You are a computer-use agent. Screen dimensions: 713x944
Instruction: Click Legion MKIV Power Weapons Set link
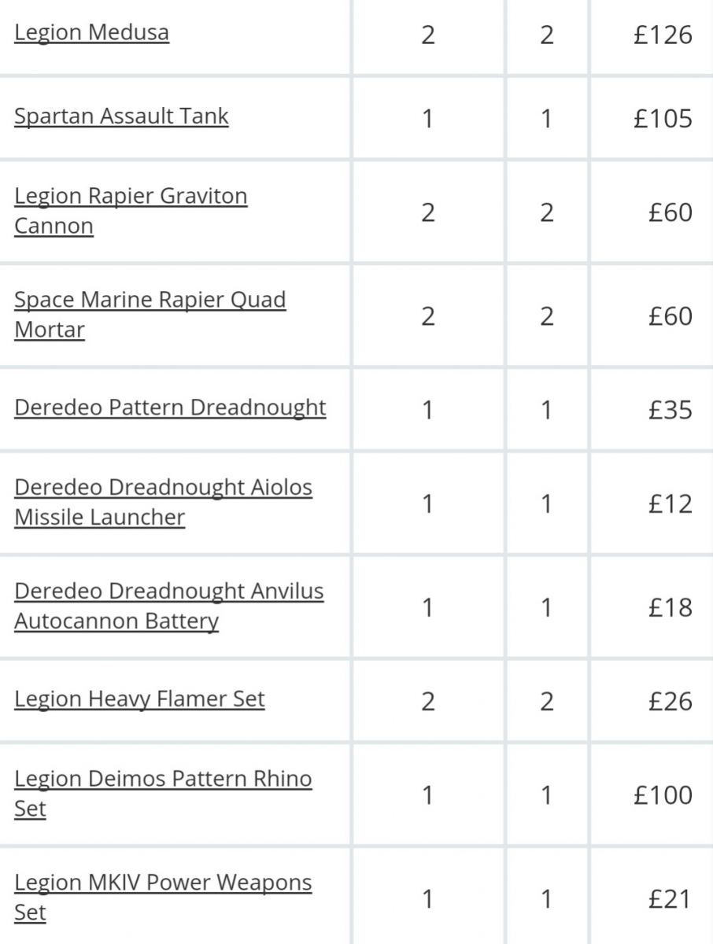[x=163, y=883]
